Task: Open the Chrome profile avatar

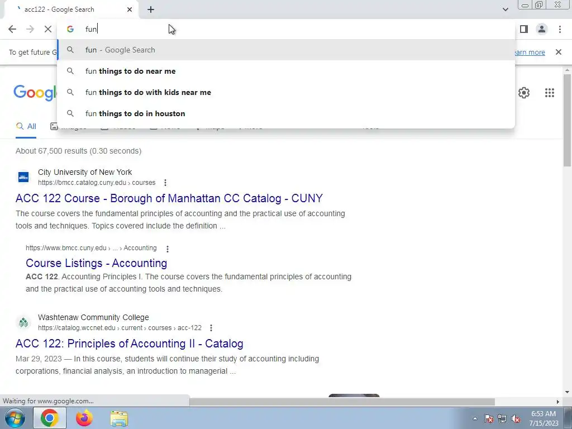Action: (542, 29)
